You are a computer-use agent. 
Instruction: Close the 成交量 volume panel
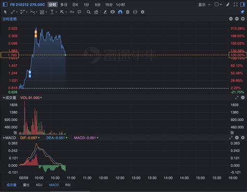click(x=243, y=98)
